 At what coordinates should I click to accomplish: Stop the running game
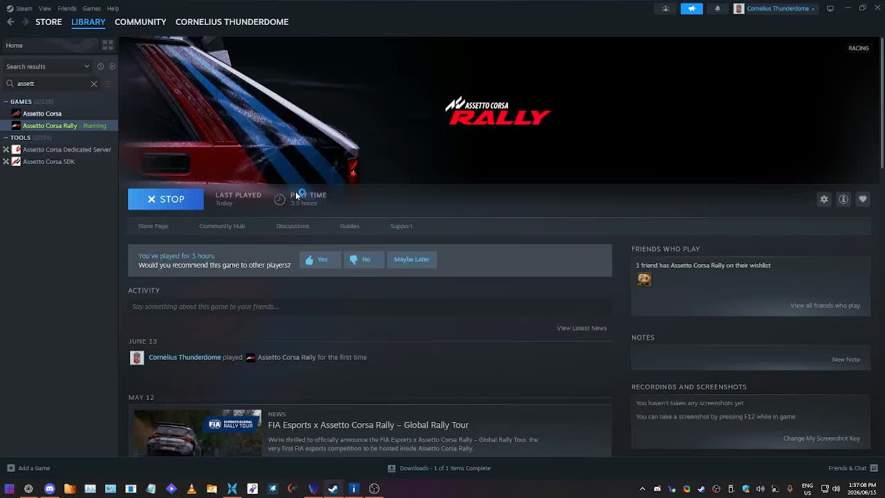pos(166,199)
